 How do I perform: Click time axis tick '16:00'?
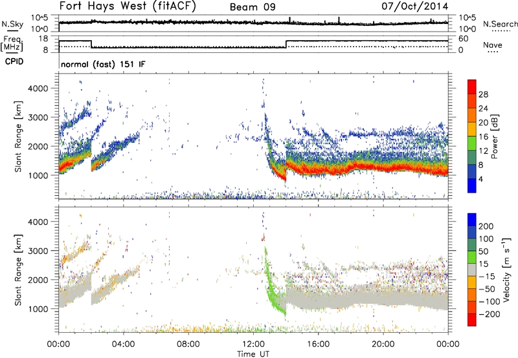(x=318, y=344)
